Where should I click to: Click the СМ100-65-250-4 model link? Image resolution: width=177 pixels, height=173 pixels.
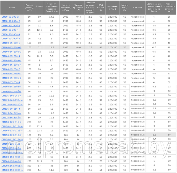point(11,82)
